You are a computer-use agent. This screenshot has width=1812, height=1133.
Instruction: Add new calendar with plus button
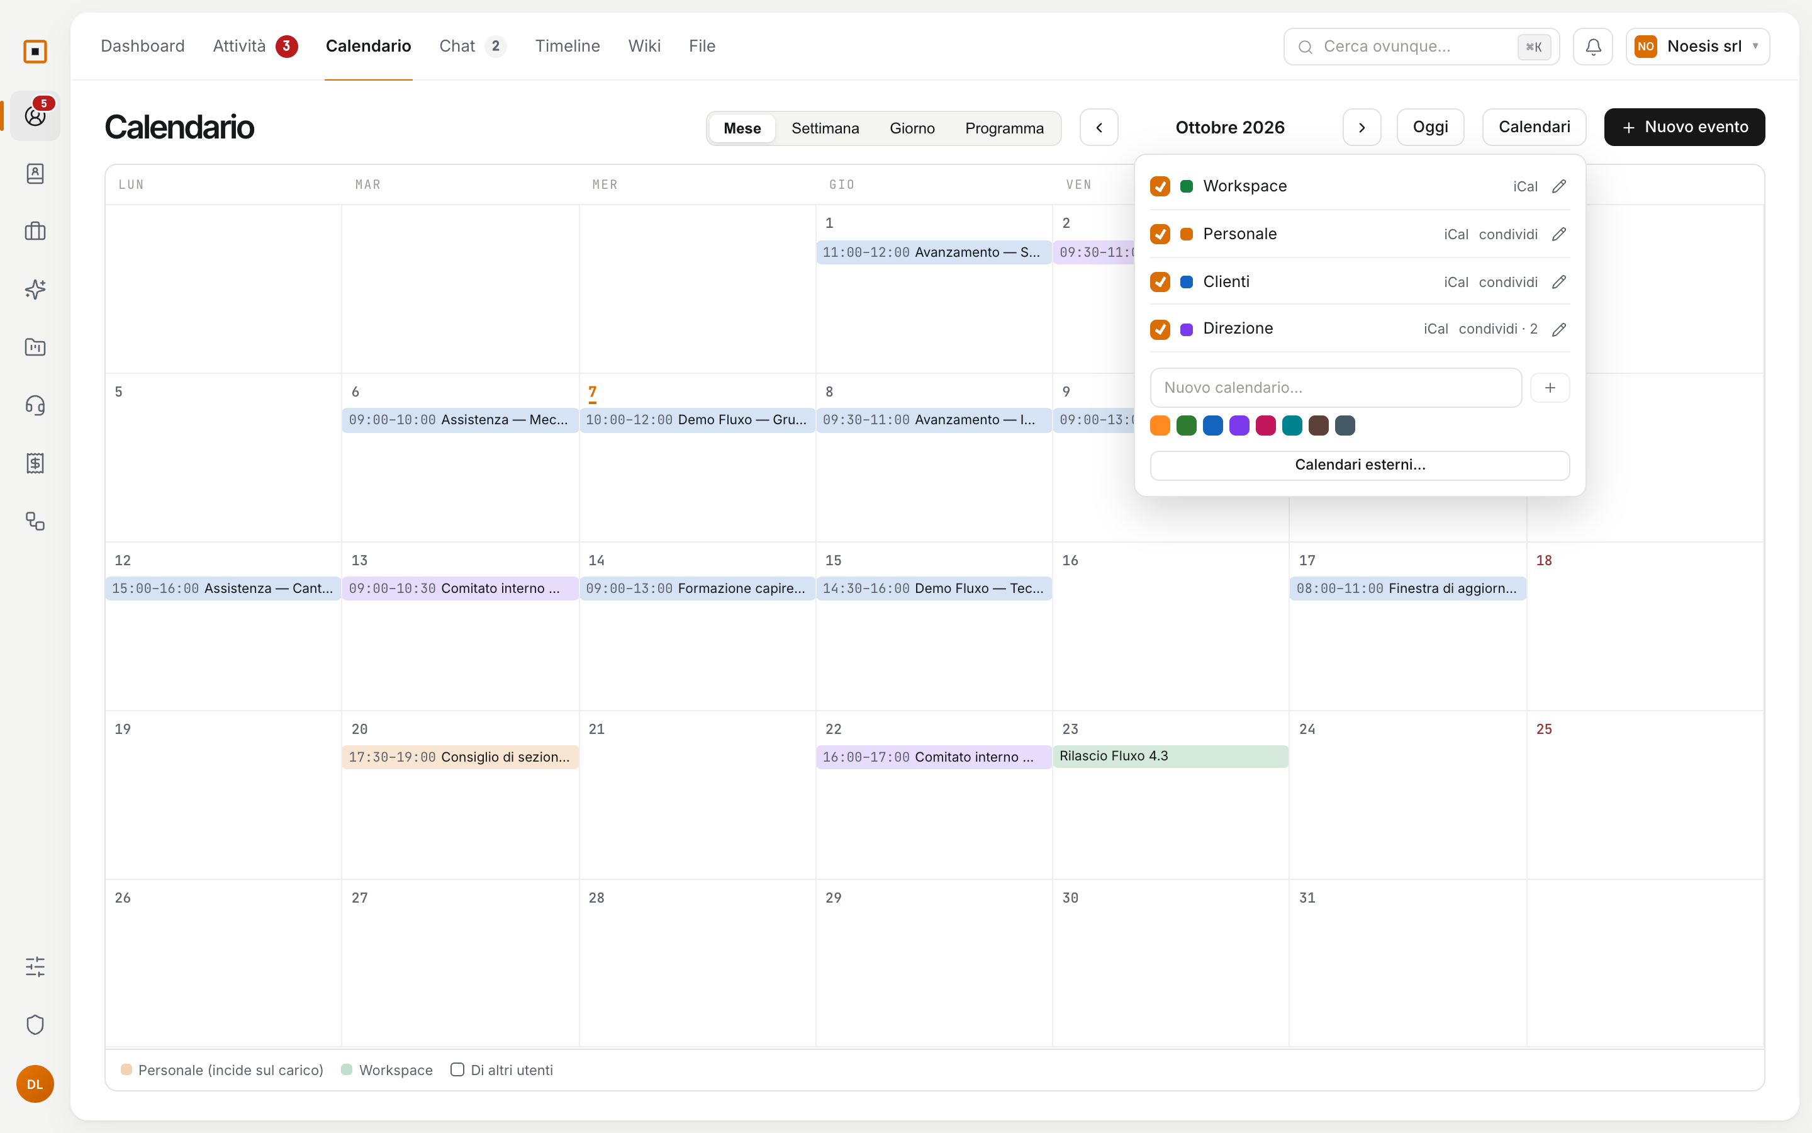coord(1550,387)
